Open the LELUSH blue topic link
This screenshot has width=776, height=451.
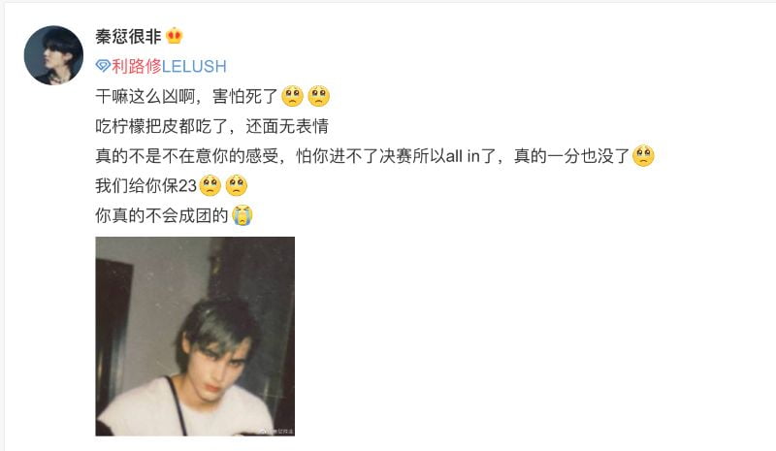pyautogui.click(x=194, y=66)
